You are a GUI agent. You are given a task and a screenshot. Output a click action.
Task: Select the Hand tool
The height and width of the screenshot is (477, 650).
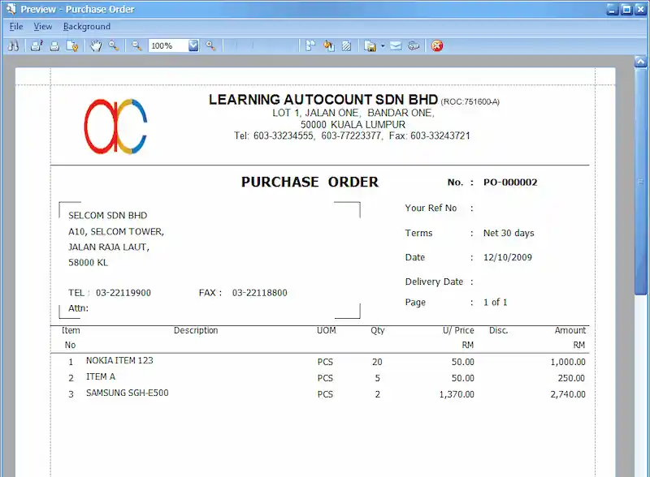(x=96, y=45)
